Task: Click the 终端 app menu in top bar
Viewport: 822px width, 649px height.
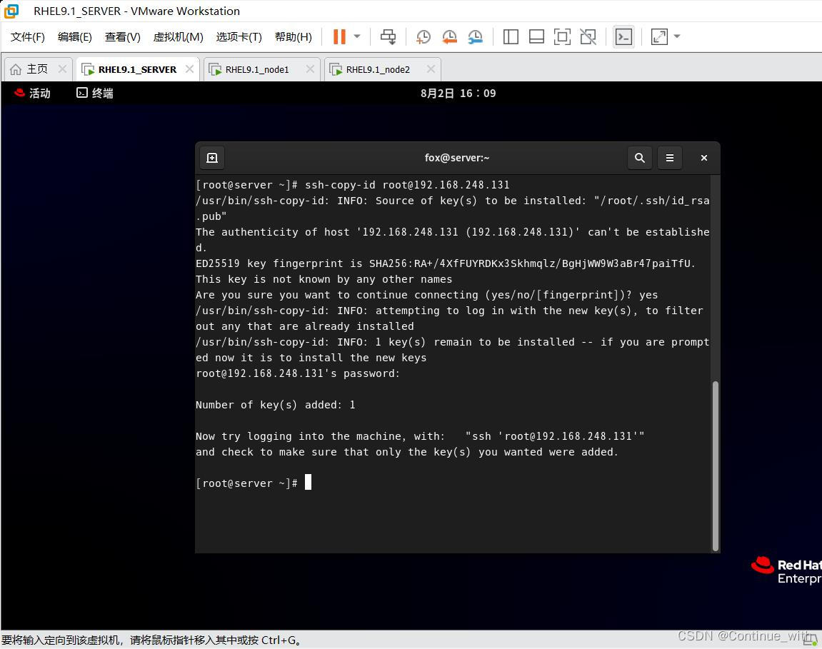Action: click(95, 94)
